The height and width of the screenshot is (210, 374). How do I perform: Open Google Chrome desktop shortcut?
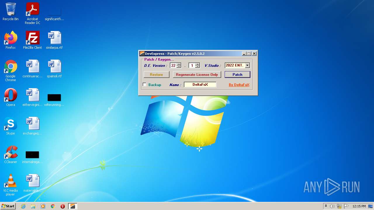(11, 71)
